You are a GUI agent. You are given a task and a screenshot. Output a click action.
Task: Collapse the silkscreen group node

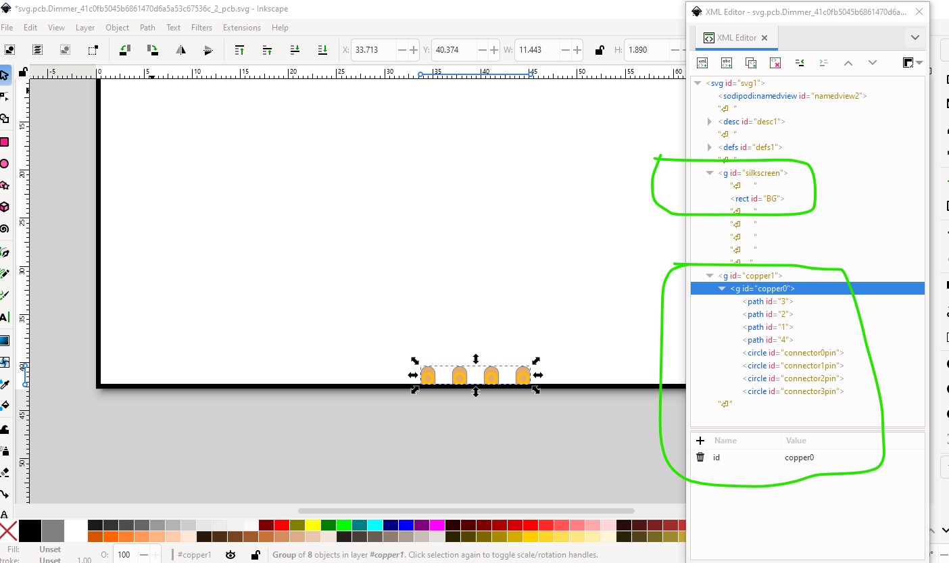(710, 173)
